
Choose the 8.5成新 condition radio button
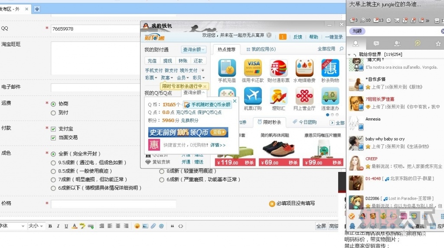(53, 171)
